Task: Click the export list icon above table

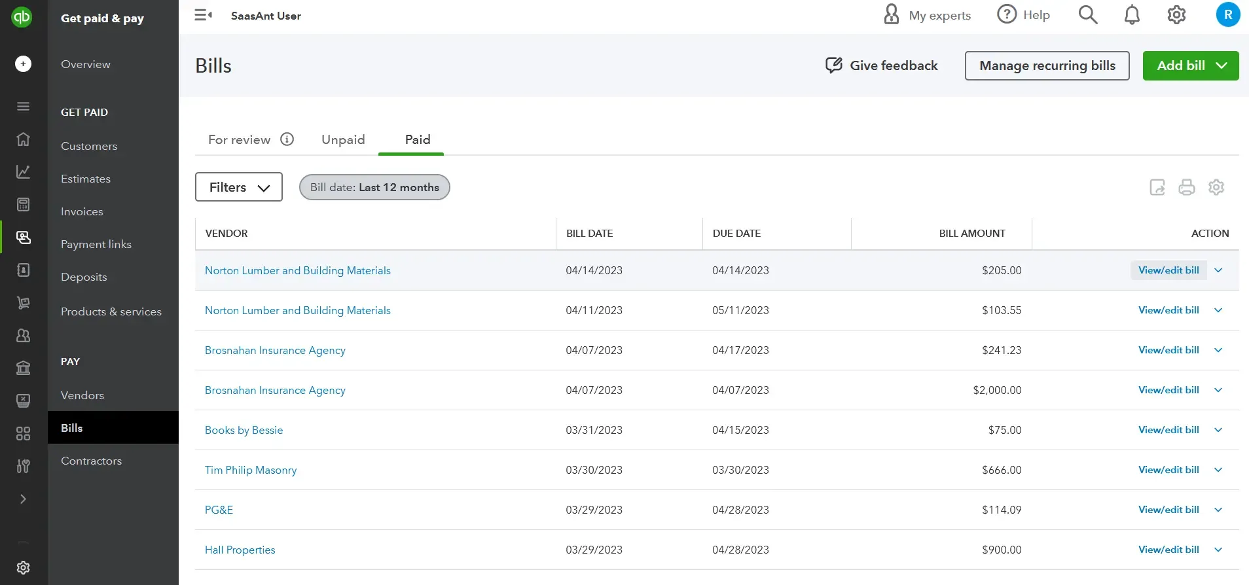Action: point(1157,187)
